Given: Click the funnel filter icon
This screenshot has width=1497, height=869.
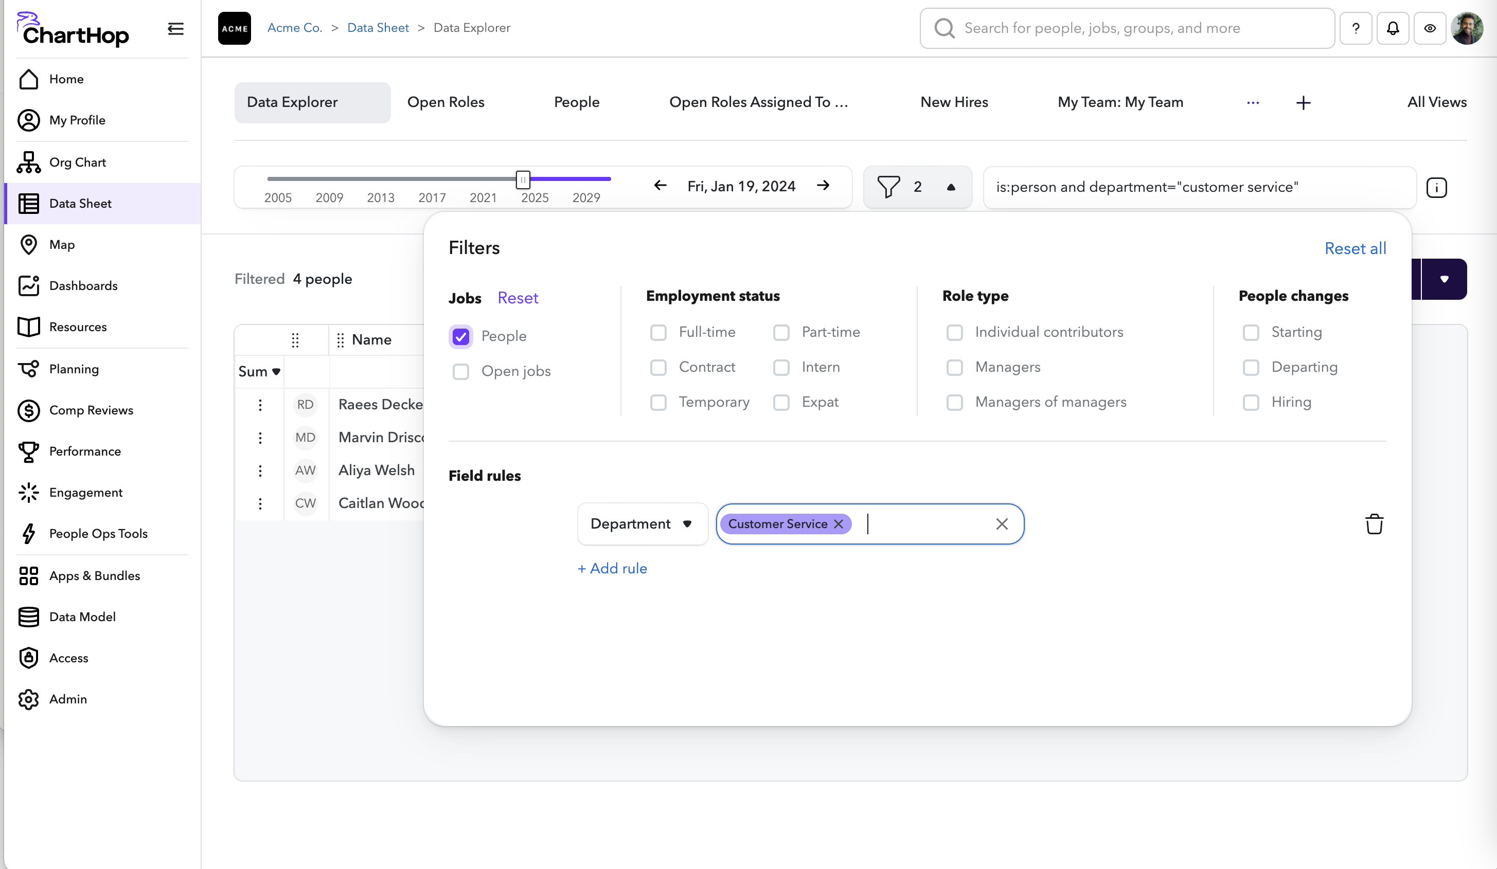Looking at the screenshot, I should pos(888,187).
